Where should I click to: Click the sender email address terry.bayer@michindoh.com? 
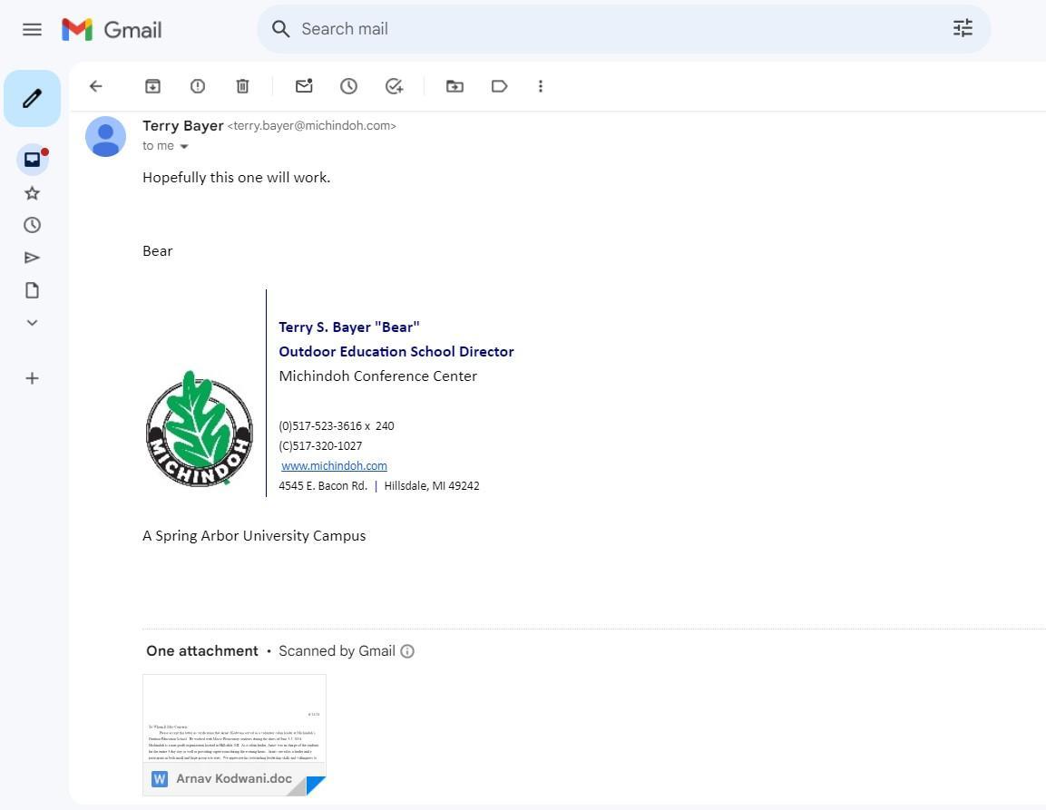pyautogui.click(x=311, y=125)
